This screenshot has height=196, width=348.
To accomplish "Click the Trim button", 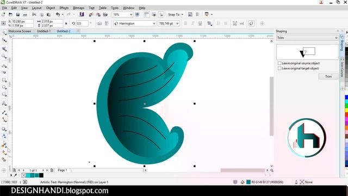I will pos(328,76).
